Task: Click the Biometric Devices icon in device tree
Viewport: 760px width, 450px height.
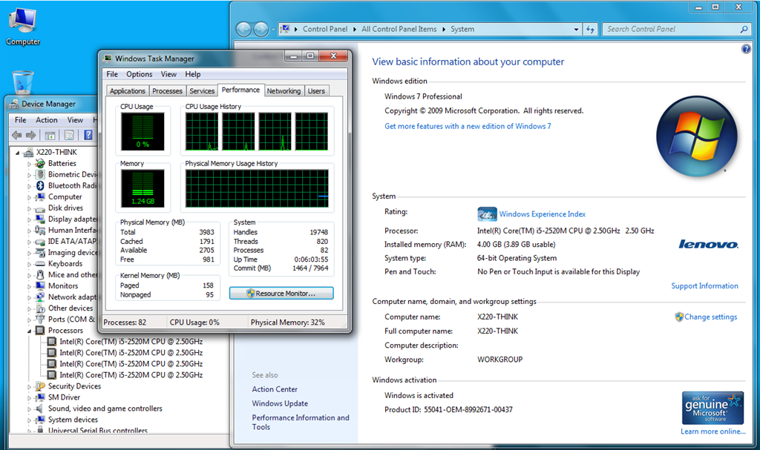Action: point(40,174)
